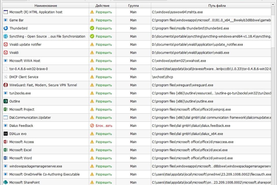Viewport: 277px width, 185px height.
Task: Click the Microsoft Word icon
Action: (x=6, y=158)
